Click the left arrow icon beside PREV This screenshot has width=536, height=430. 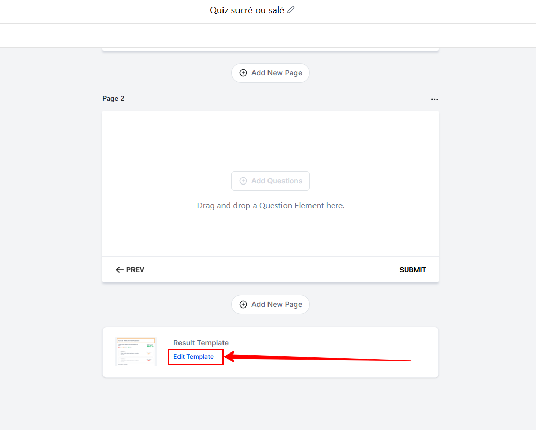pyautogui.click(x=120, y=270)
